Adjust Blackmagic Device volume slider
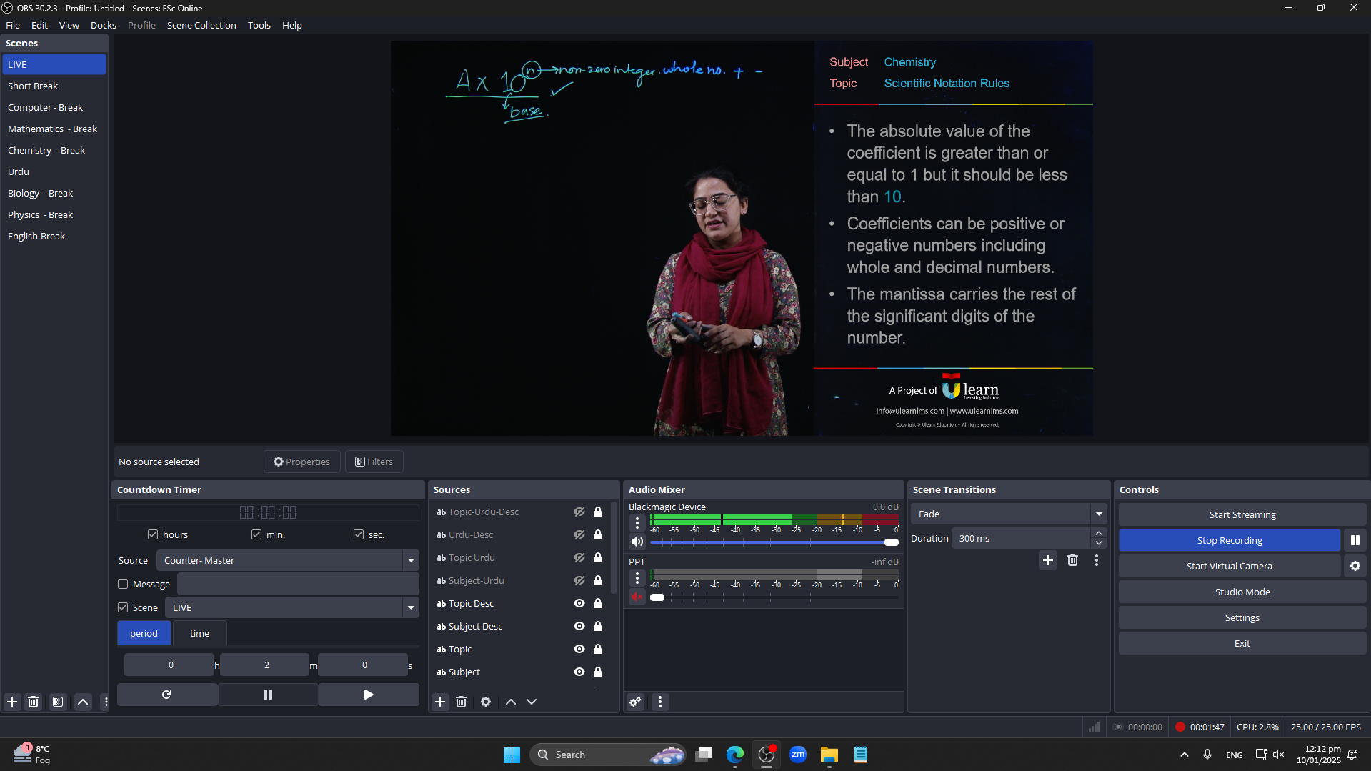 pos(774,542)
